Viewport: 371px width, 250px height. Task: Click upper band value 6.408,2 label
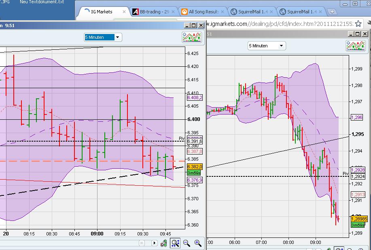pos(195,97)
